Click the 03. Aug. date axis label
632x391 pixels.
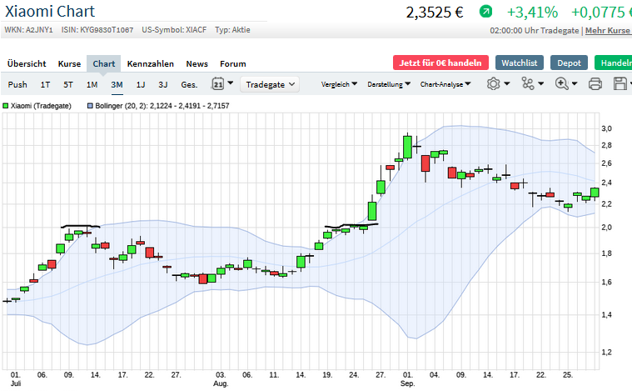[x=221, y=378]
